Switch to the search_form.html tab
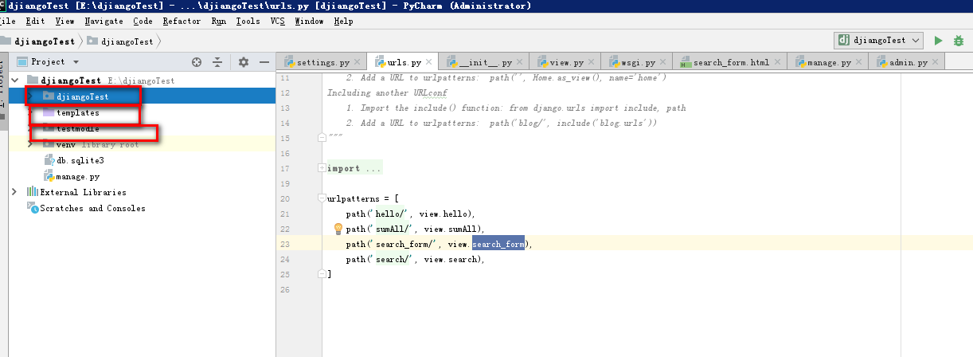Viewport: 973px width, 357px height. (731, 62)
